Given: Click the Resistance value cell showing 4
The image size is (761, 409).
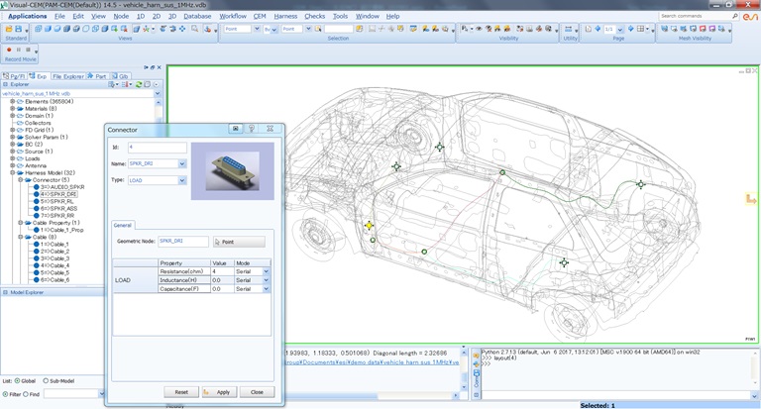Looking at the screenshot, I should click(x=222, y=271).
